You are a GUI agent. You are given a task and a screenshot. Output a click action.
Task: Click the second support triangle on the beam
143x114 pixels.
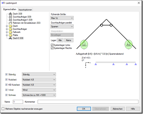[x=113, y=64]
